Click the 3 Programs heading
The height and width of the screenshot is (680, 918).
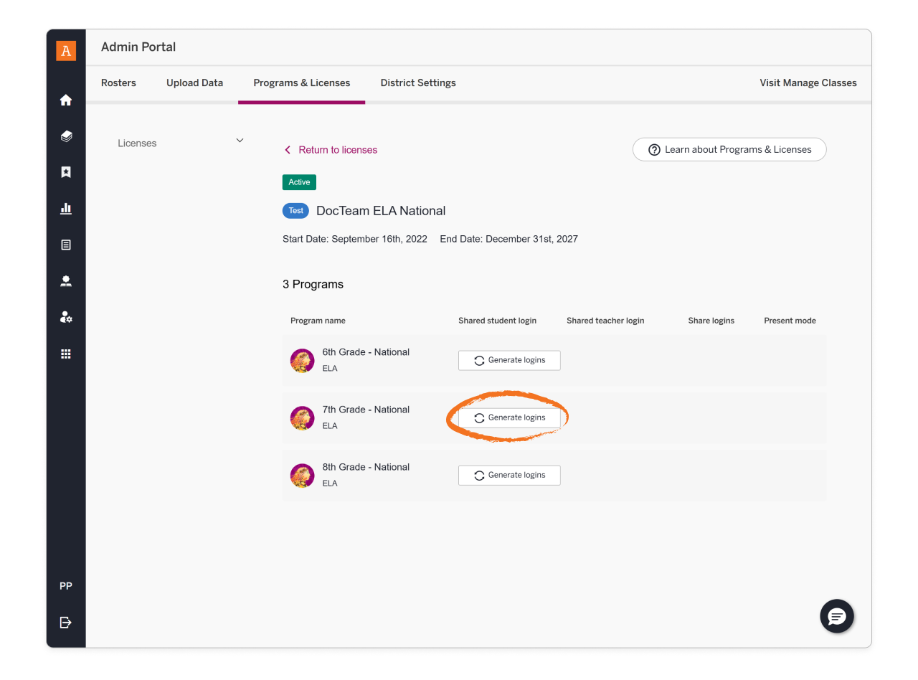313,284
